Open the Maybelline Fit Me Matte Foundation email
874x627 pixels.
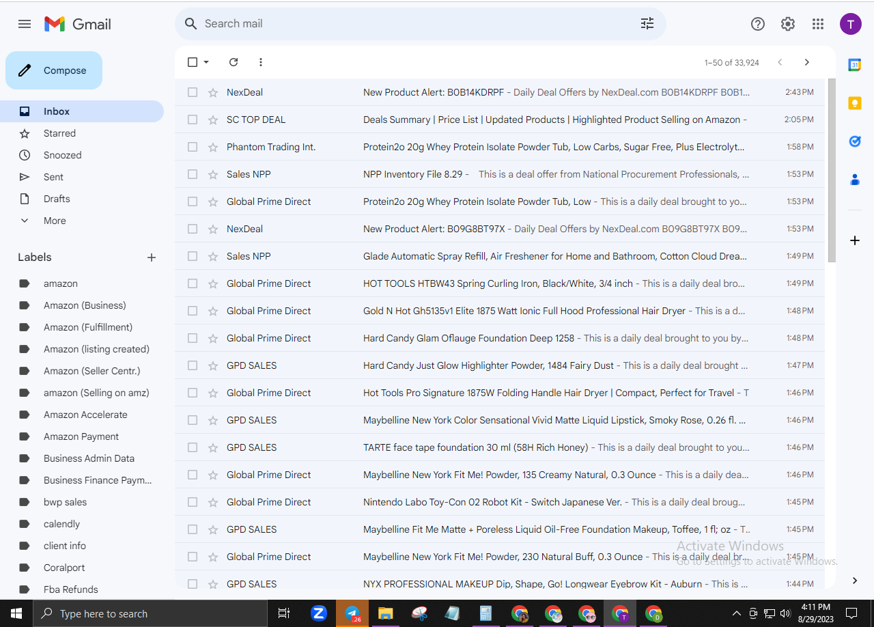[500, 529]
